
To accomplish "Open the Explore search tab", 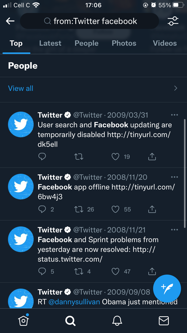I will (x=70, y=321).
